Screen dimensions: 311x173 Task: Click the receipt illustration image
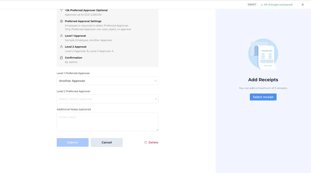[x=263, y=54]
